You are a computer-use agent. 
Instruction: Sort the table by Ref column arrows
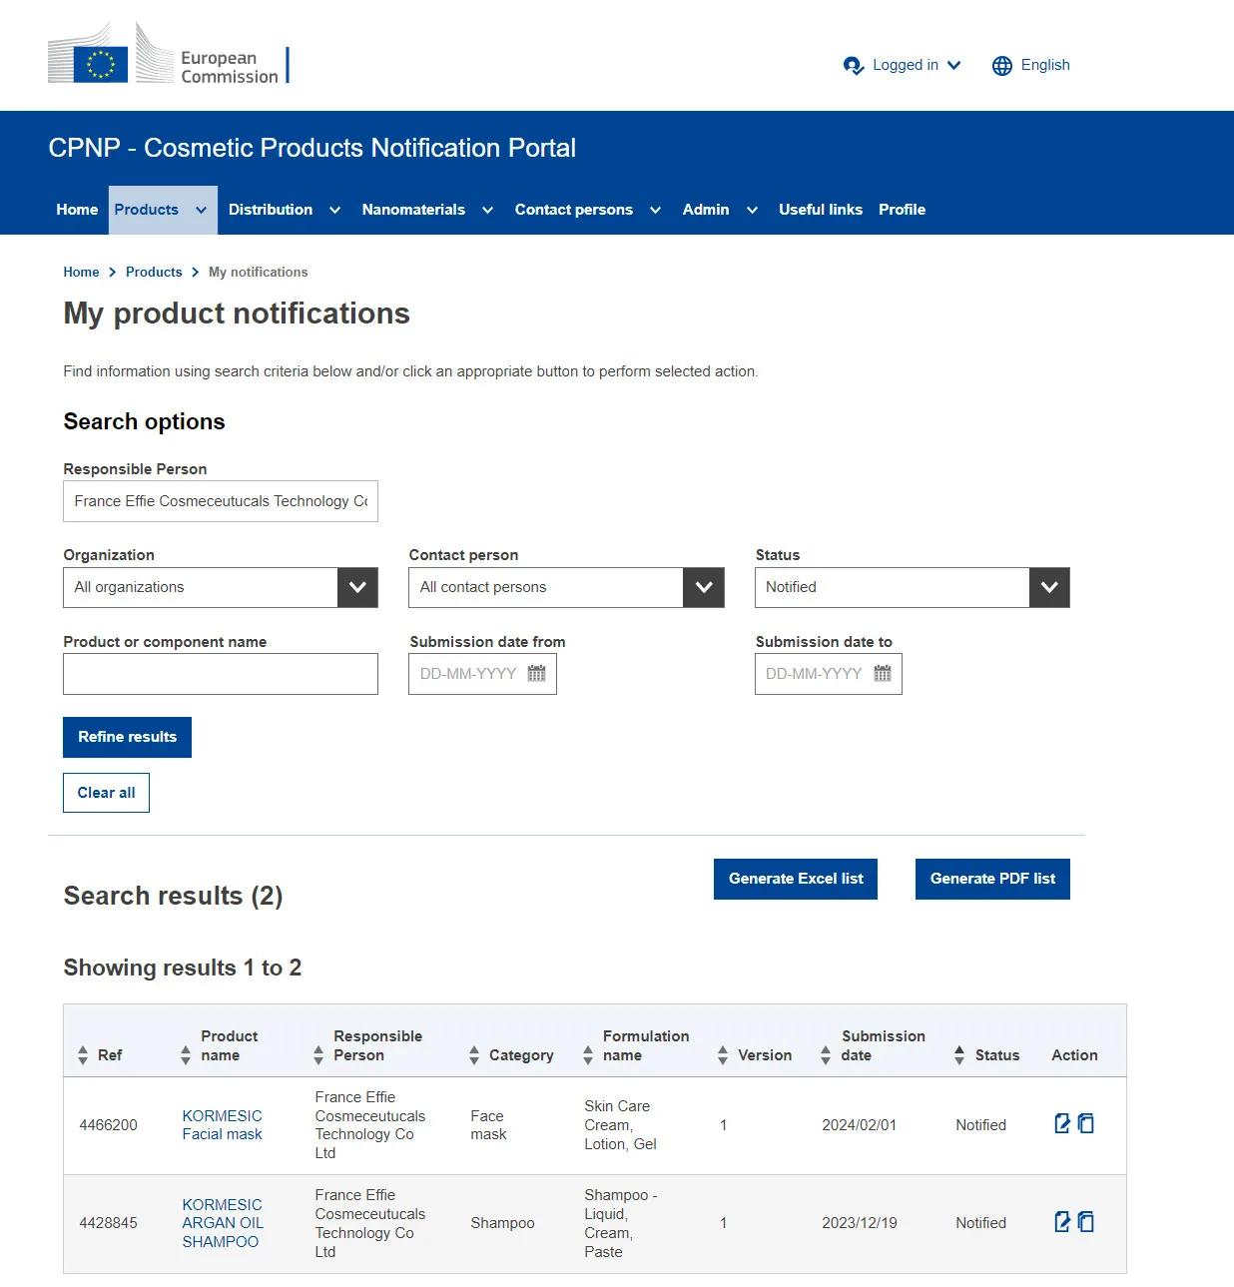[x=83, y=1055]
